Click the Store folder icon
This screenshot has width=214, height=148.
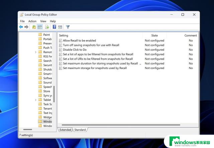(x=40, y=91)
